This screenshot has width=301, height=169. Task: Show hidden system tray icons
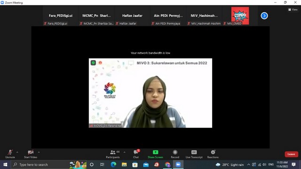click(248, 165)
